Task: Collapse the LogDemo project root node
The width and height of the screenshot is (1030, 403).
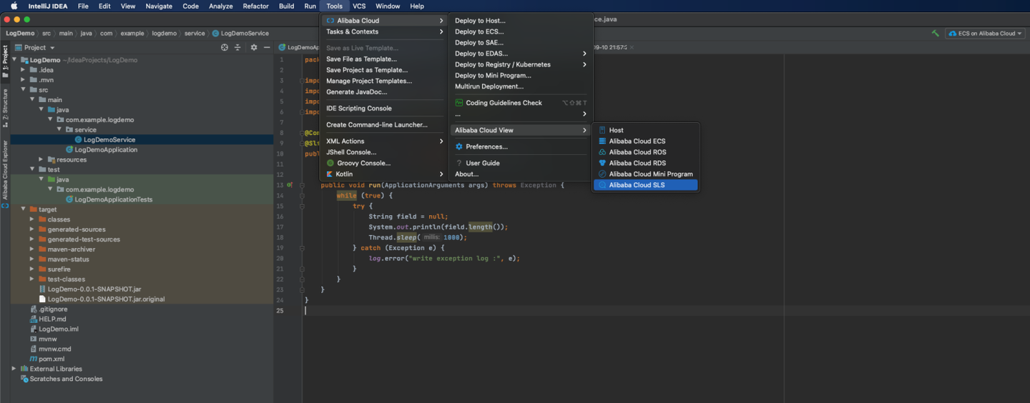Action: point(14,60)
